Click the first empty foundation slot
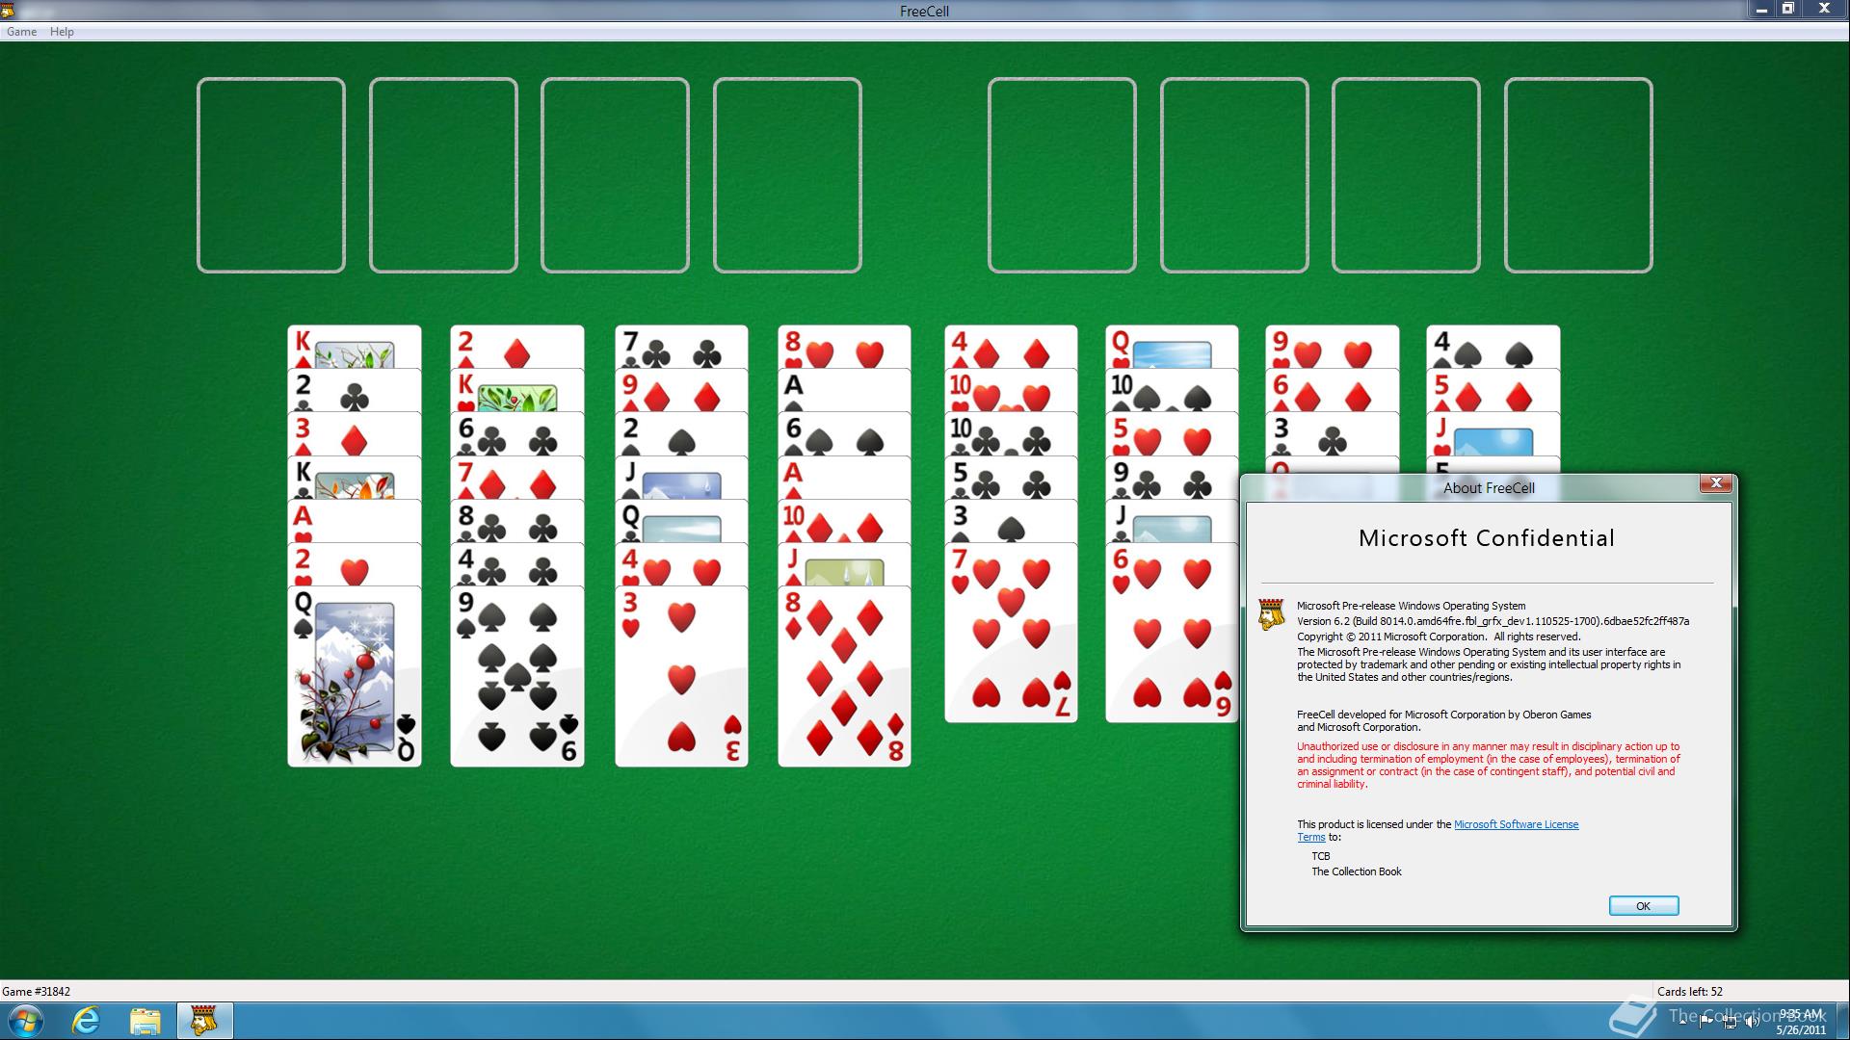 tap(1062, 175)
